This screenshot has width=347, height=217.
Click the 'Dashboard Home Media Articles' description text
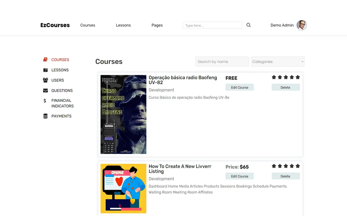tap(218, 189)
